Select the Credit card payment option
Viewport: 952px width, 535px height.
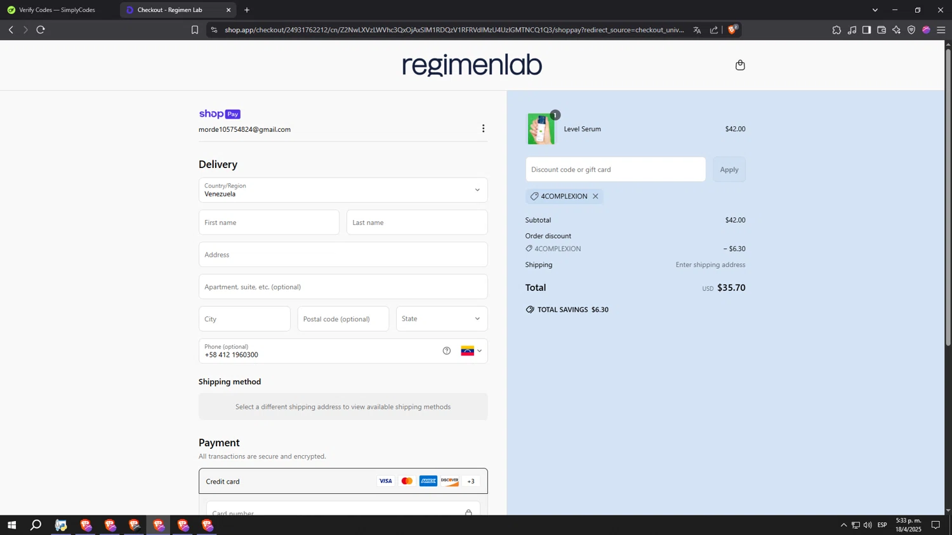(343, 481)
